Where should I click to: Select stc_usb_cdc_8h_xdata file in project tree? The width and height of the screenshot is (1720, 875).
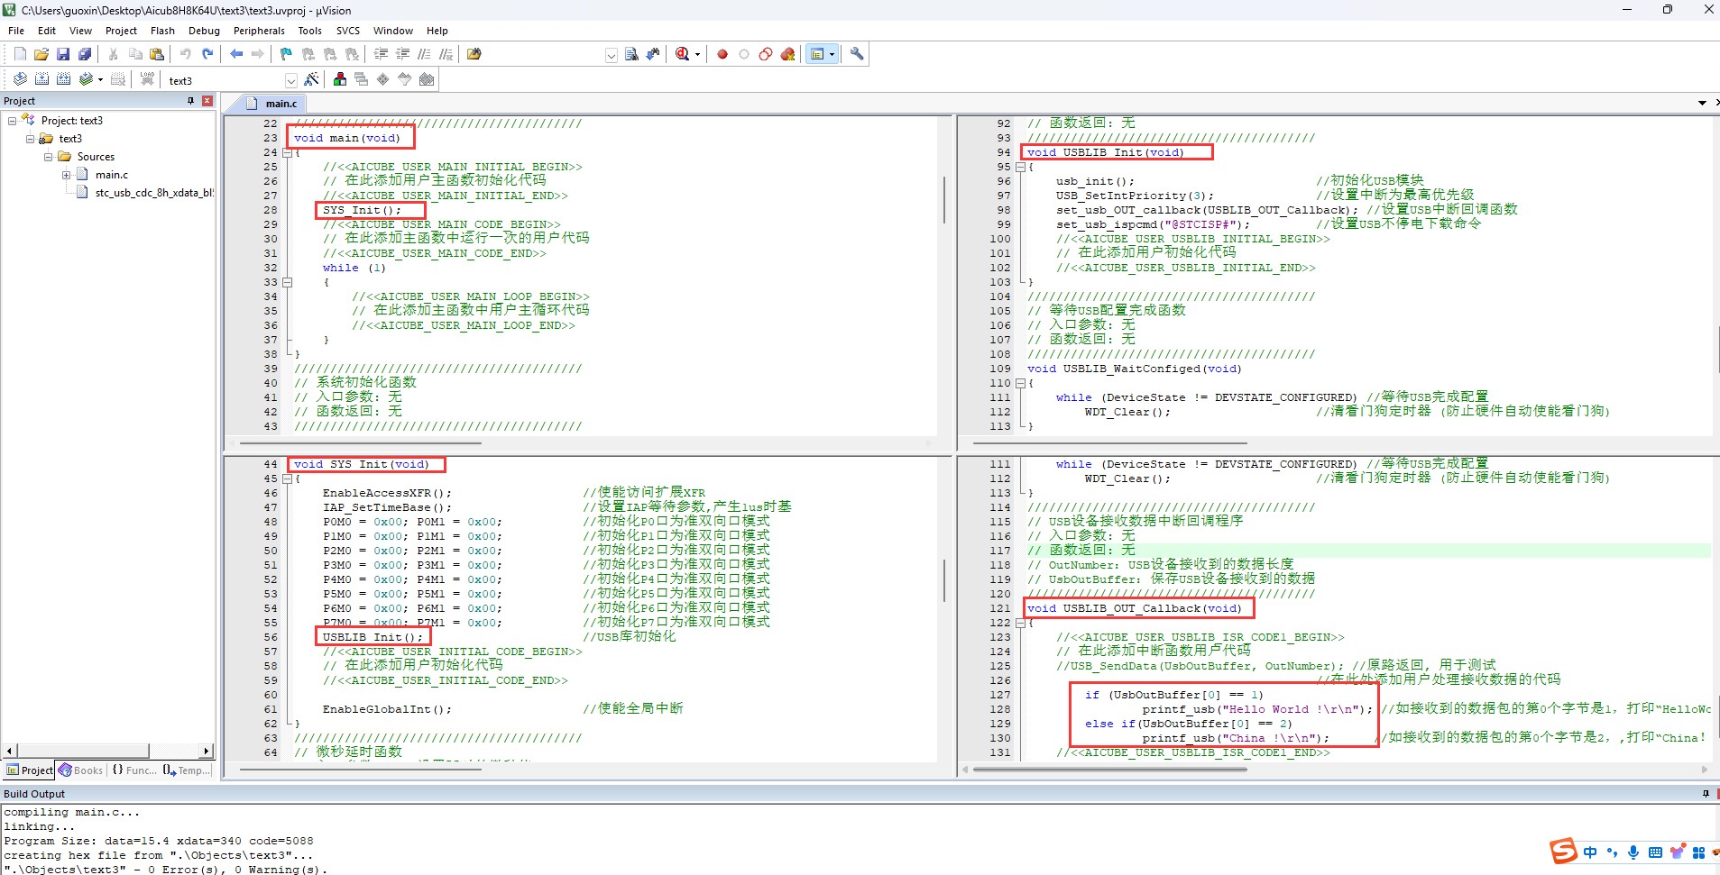coord(153,193)
